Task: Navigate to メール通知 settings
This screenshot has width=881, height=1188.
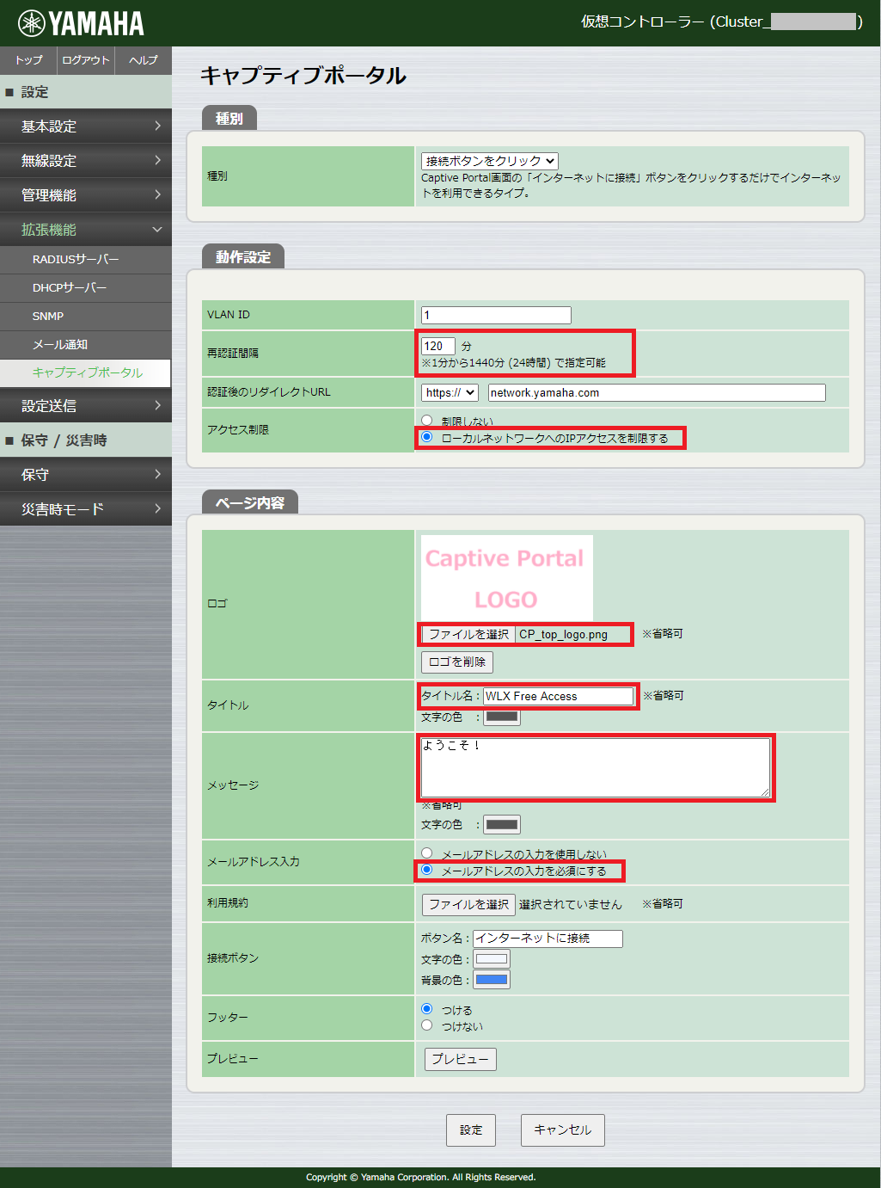Action: pyautogui.click(x=86, y=344)
